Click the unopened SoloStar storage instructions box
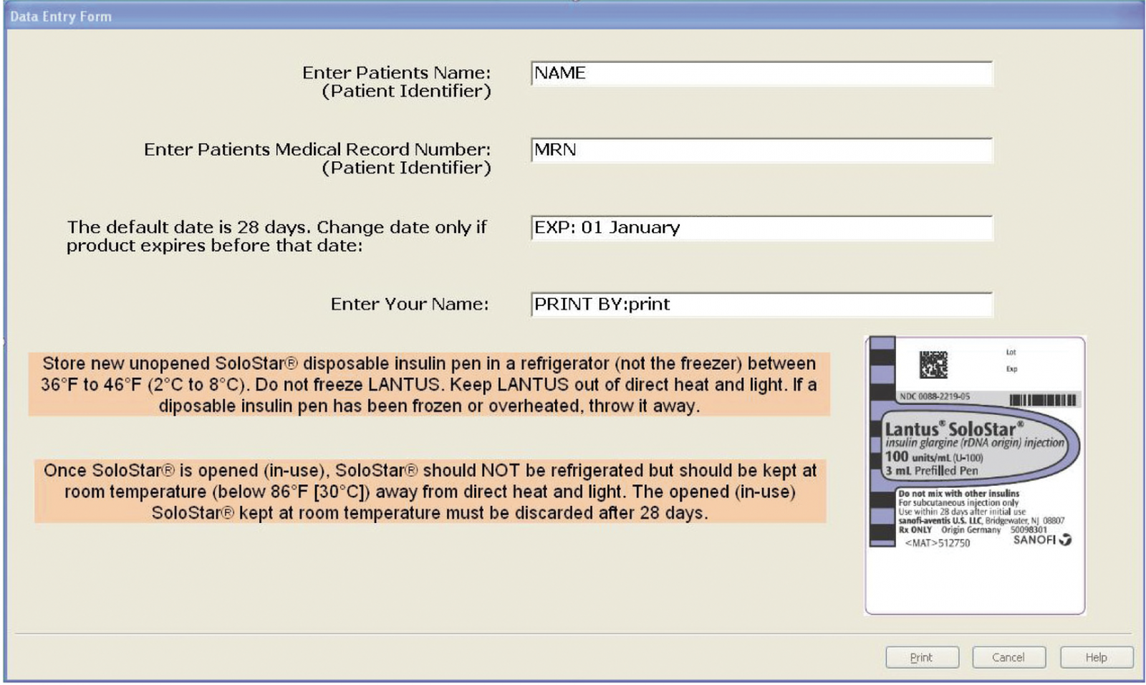1146x685 pixels. click(x=429, y=384)
